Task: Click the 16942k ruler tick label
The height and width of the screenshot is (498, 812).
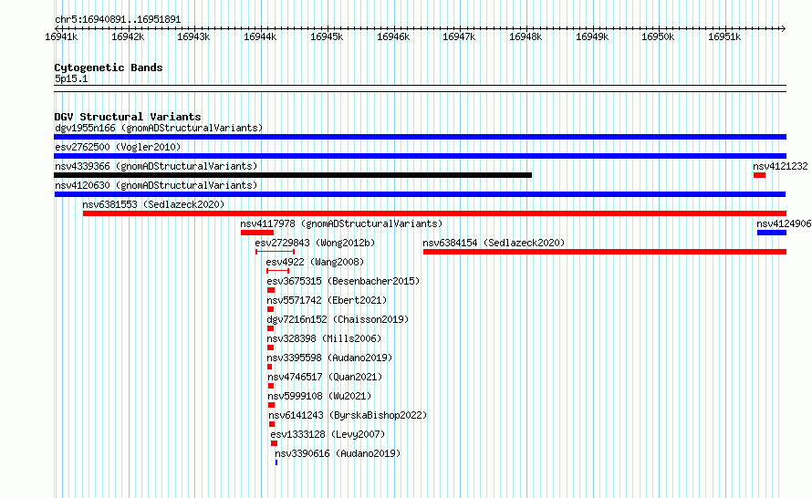Action: (x=128, y=36)
